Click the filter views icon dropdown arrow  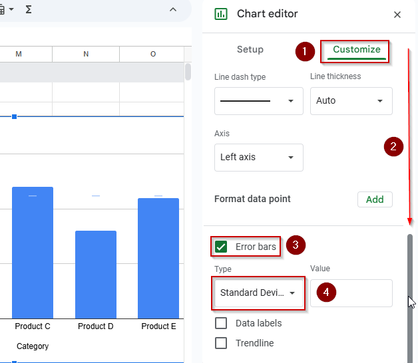click(x=11, y=9)
